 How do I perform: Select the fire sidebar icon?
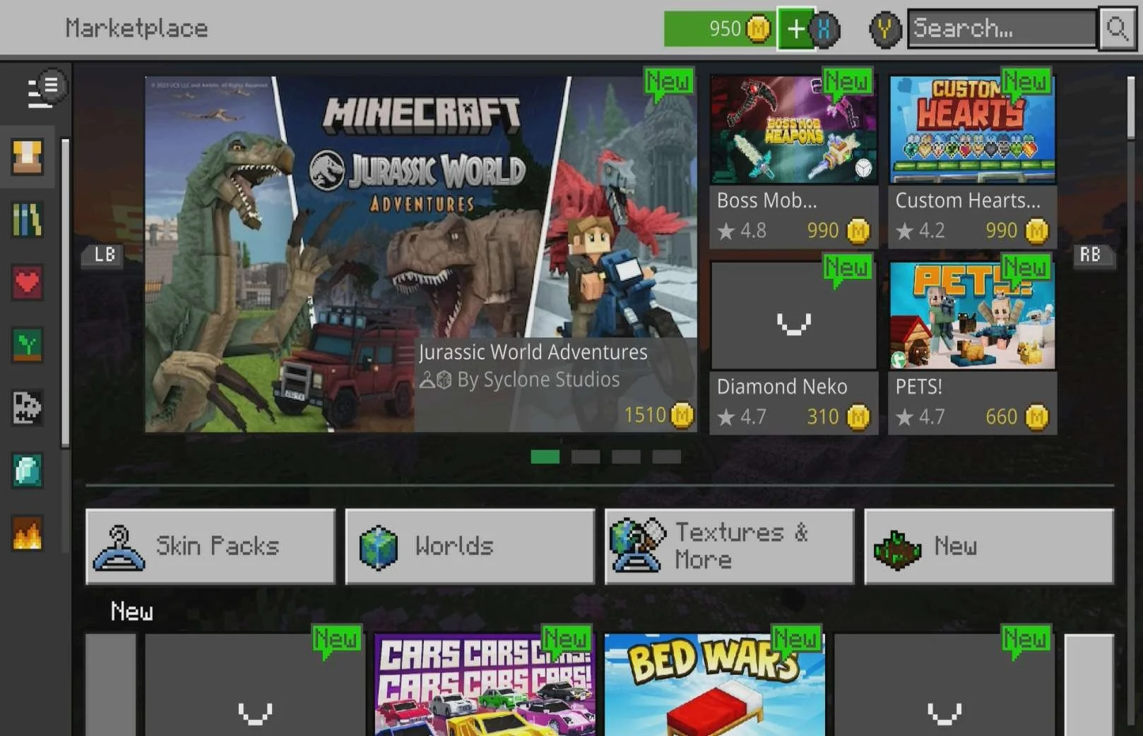click(x=28, y=533)
